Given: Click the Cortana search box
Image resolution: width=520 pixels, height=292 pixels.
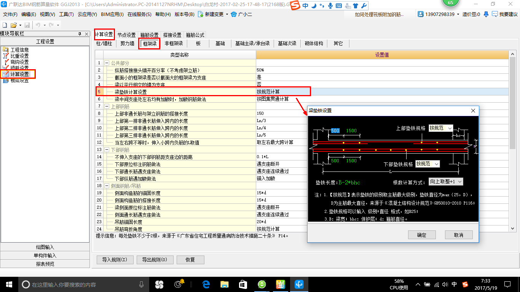Looking at the screenshot, I should 83,284.
